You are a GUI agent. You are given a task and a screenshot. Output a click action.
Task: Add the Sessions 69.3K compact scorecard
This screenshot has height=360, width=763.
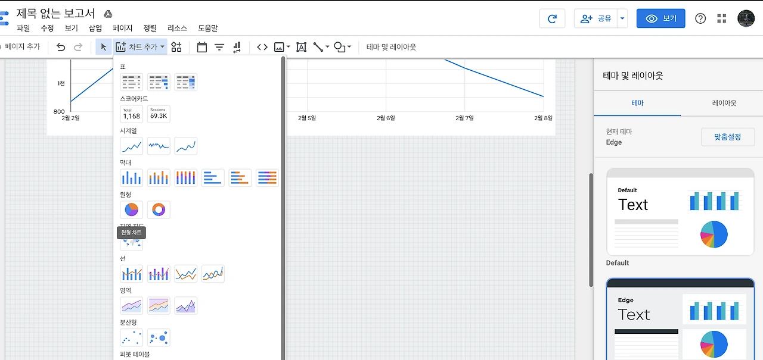pyautogui.click(x=159, y=114)
